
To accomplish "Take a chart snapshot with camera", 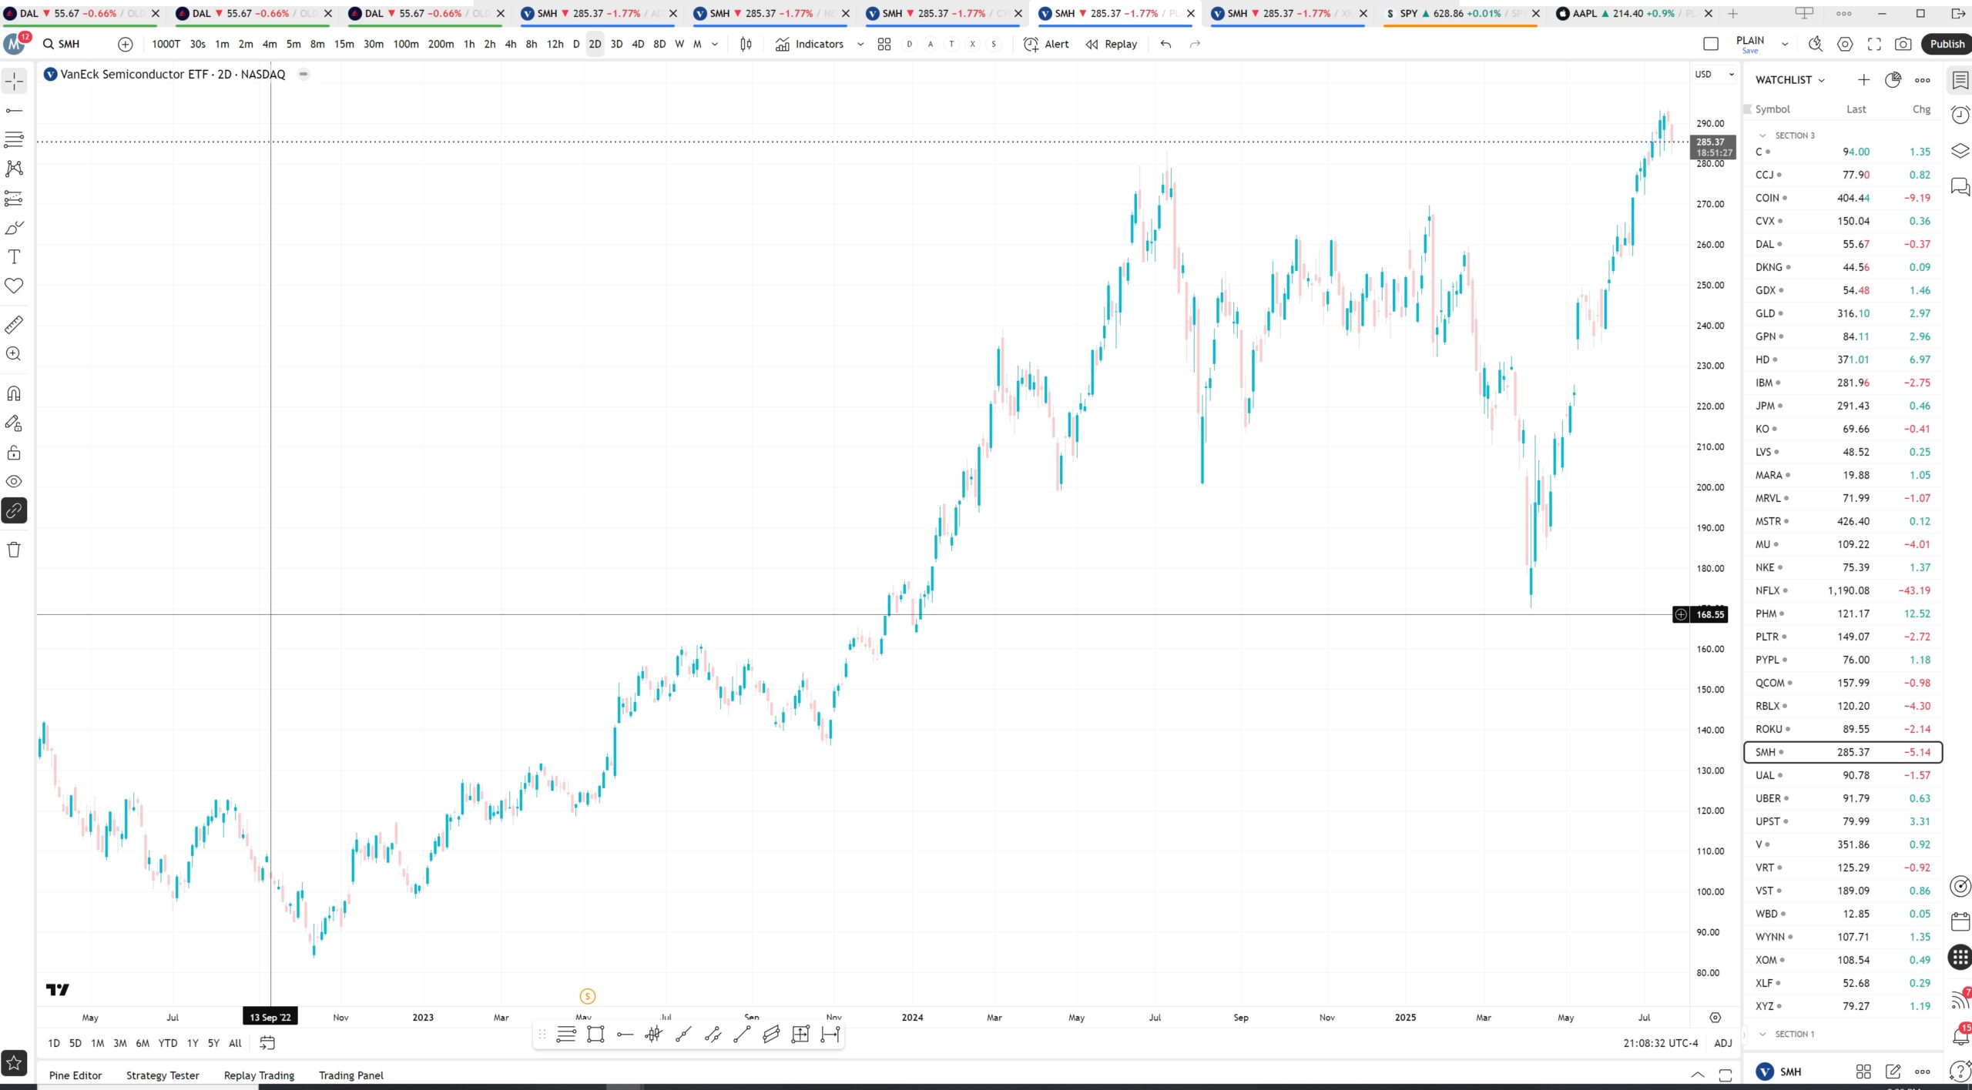I will click(x=1903, y=44).
